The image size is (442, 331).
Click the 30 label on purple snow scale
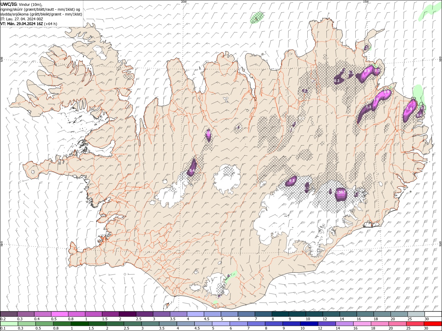pyautogui.click(x=427, y=319)
